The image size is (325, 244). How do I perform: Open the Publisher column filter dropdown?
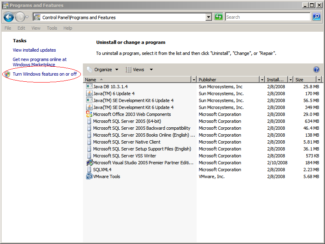point(262,80)
